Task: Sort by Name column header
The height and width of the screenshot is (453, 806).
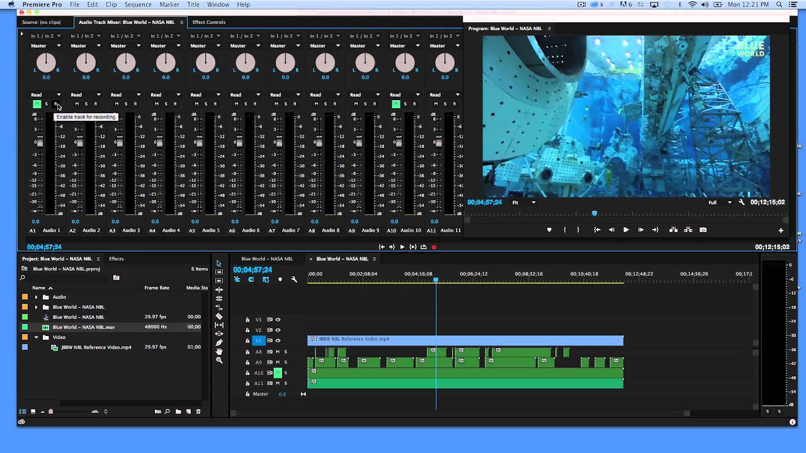Action: click(39, 288)
